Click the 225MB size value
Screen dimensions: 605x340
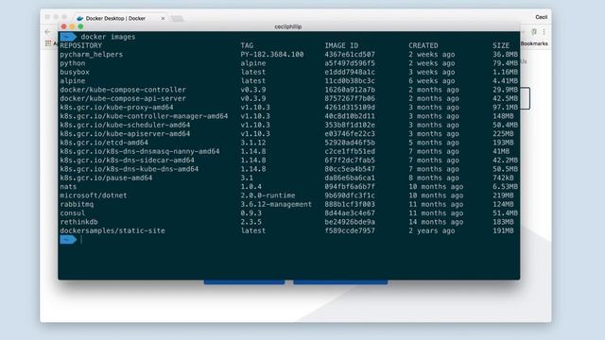click(503, 134)
